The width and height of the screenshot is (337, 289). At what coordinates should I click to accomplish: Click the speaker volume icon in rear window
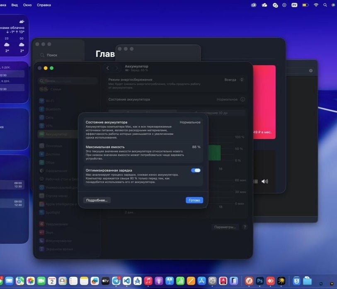264,182
